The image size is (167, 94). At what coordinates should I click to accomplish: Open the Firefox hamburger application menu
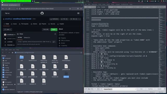81,9
